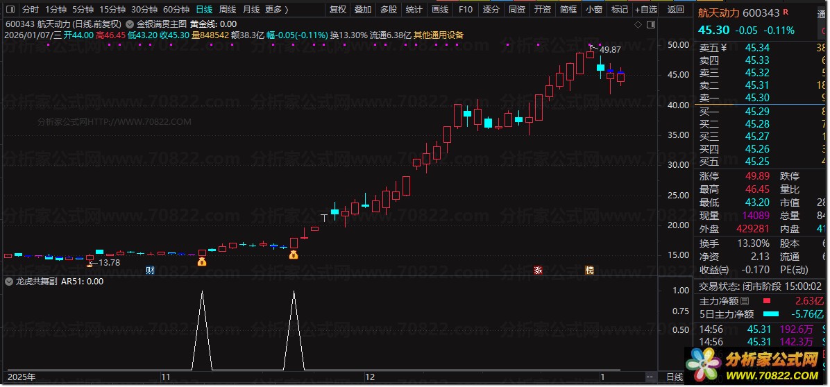The image size is (830, 387).
Task: Click the diamond icon above the chart
Action: pyautogui.click(x=638, y=25)
